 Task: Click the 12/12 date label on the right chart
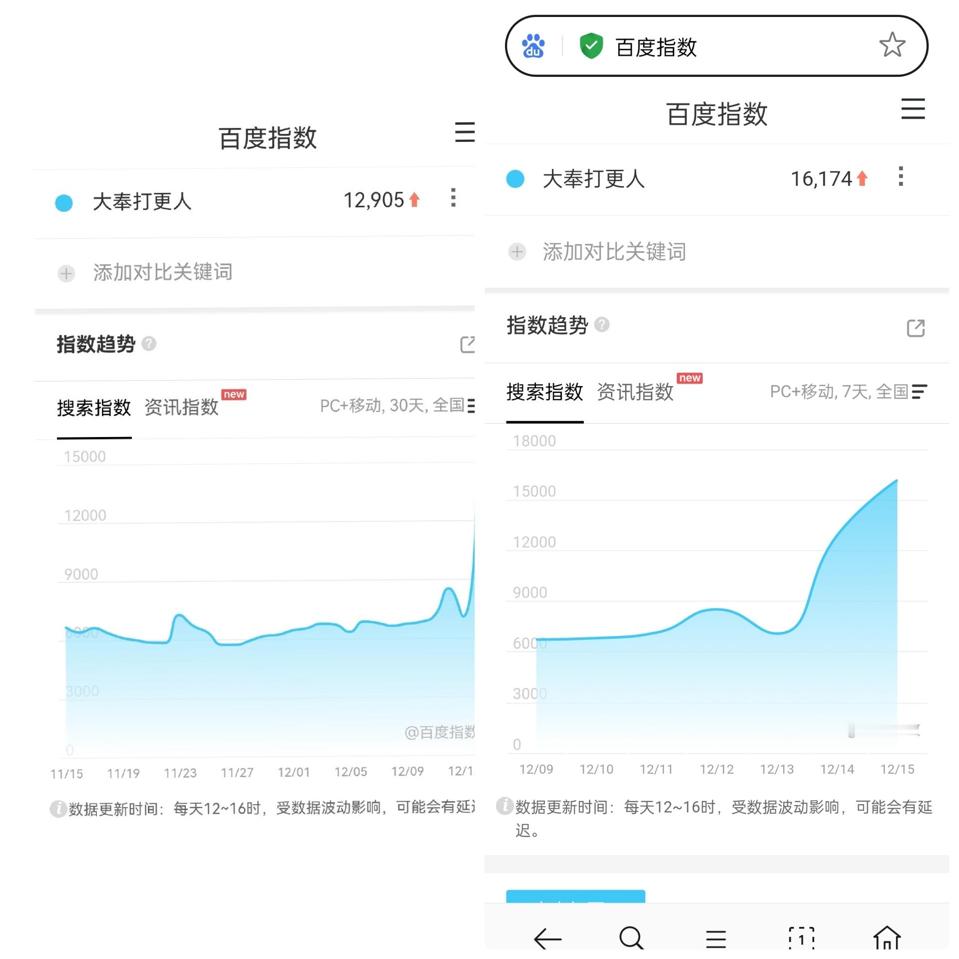tap(717, 769)
